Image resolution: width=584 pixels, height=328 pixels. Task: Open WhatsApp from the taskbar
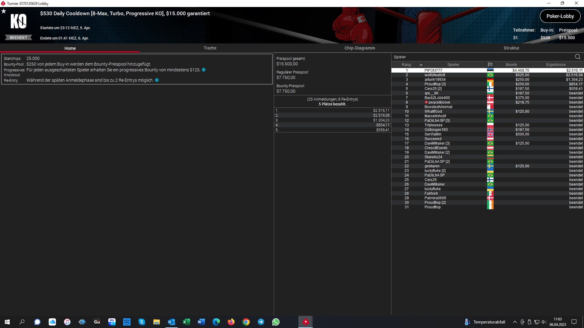point(276,322)
